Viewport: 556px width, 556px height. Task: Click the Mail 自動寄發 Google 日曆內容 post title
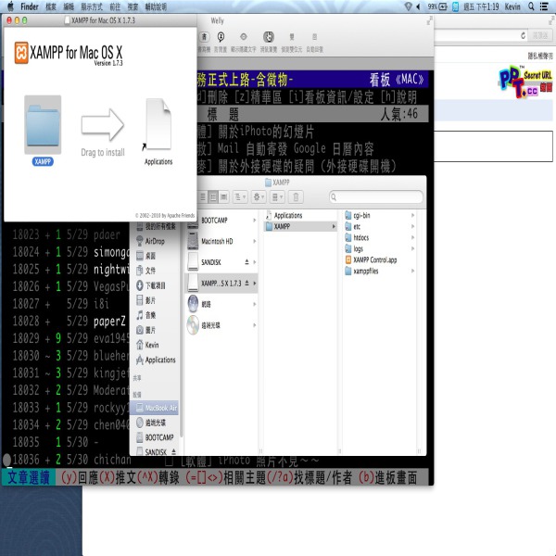[x=296, y=148]
